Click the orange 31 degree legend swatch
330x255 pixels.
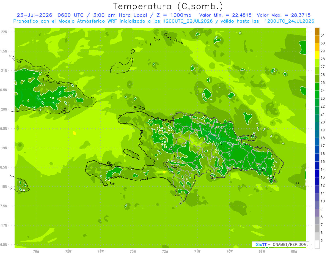(x=317, y=32)
